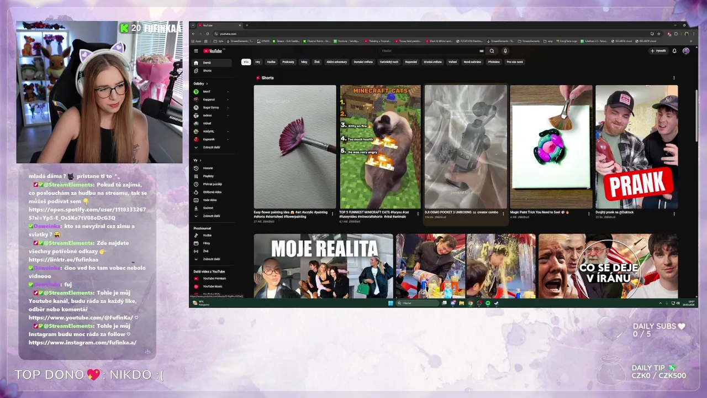Open YouTube Music in the sidebar
The image size is (707, 398).
click(210, 286)
